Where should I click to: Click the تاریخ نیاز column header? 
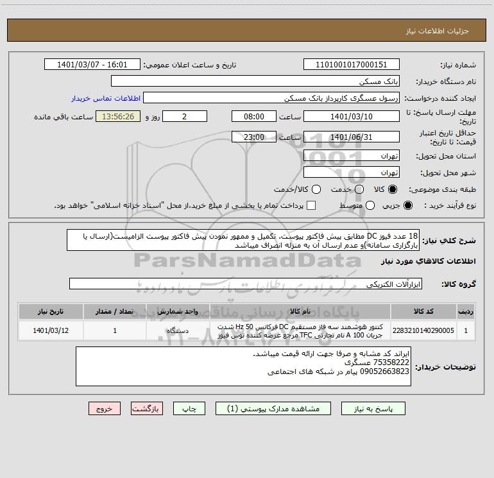[51, 311]
